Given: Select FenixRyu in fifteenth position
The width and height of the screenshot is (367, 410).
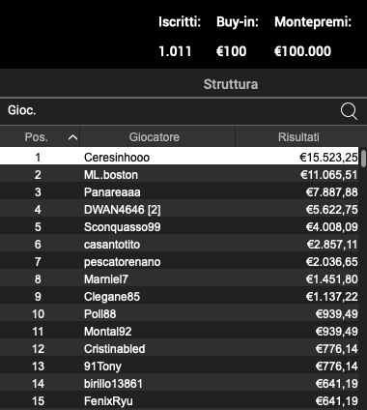Looking at the screenshot, I should (179, 401).
